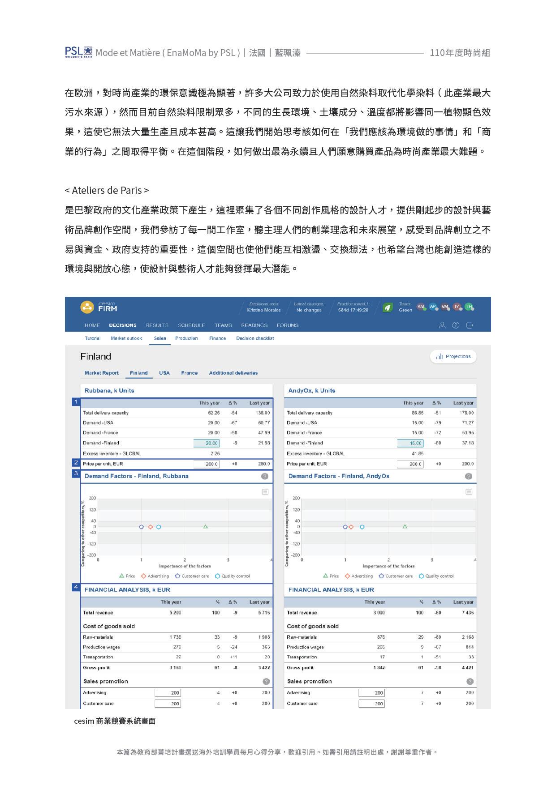The height and width of the screenshot is (785, 556).
Task: Click AndyOx chart's Quality control circle marker
Action: pyautogui.click(x=362, y=527)
